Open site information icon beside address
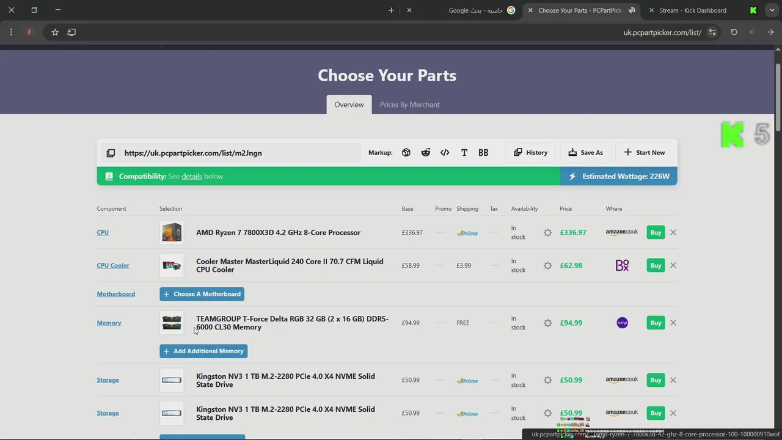782x440 pixels. (712, 32)
